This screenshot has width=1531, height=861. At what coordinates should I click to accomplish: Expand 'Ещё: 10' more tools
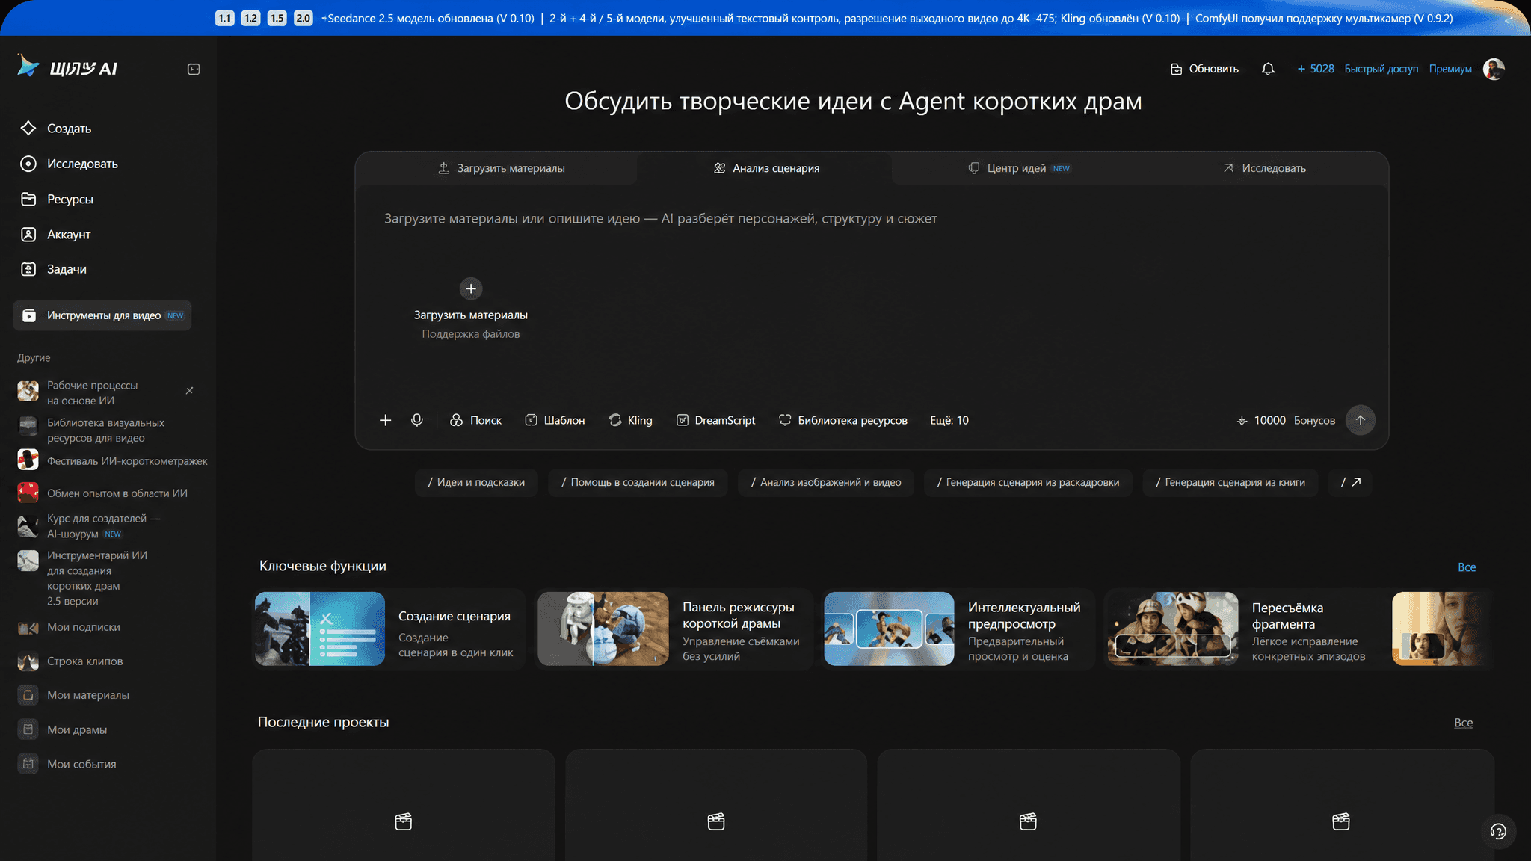[x=949, y=420]
